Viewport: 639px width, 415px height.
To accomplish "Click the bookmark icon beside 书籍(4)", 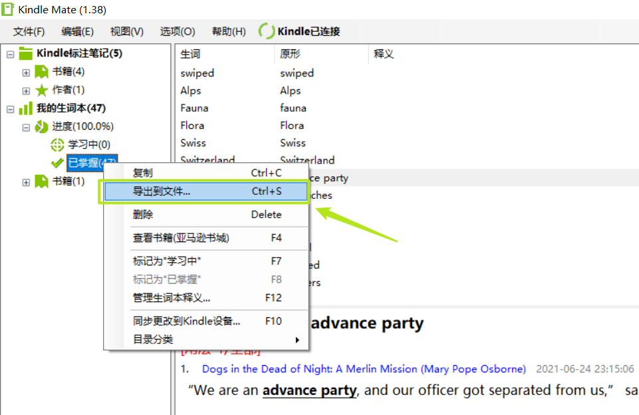I will 41,72.
